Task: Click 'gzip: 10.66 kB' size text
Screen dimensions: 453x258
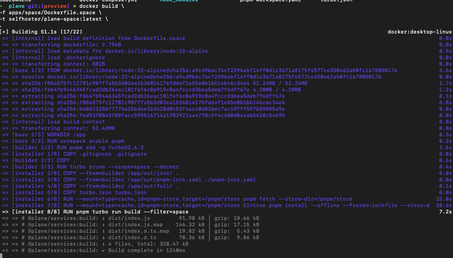Action: click(x=237, y=218)
